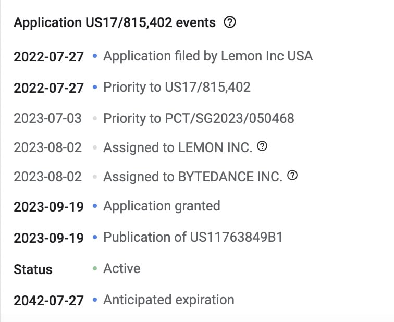
Task: Click blue dot beside Application filed event
Action: [x=95, y=56]
